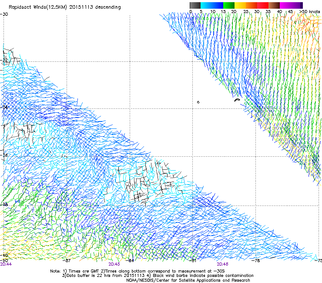
Task: Click the title text 'Rapidscat Winds(12.5KM)'
Action: pos(37,7)
